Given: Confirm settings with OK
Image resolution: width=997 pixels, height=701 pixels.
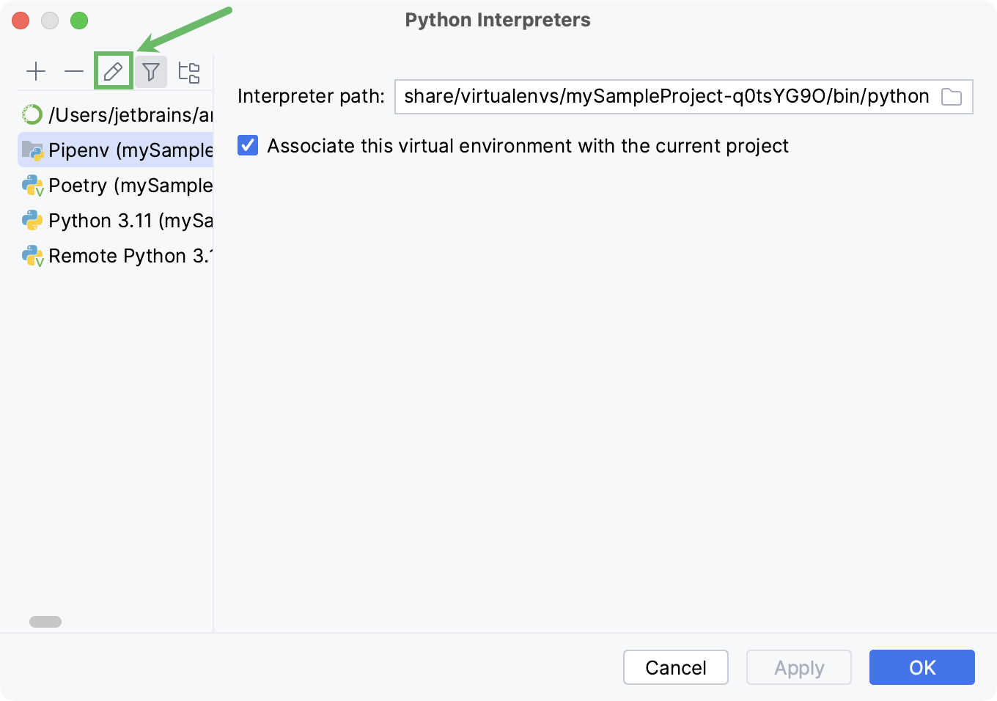Looking at the screenshot, I should 921,667.
